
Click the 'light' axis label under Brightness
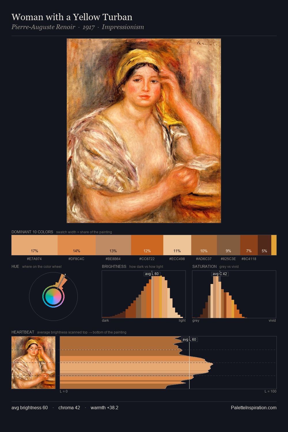click(182, 321)
